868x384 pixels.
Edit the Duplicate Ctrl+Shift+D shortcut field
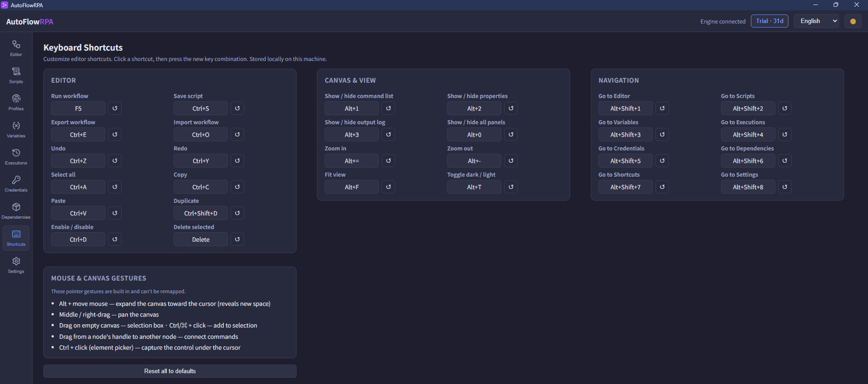coord(201,213)
